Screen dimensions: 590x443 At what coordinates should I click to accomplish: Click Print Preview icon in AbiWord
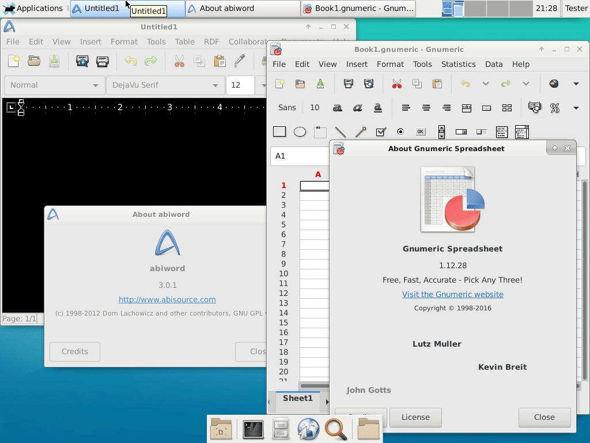coord(82,61)
